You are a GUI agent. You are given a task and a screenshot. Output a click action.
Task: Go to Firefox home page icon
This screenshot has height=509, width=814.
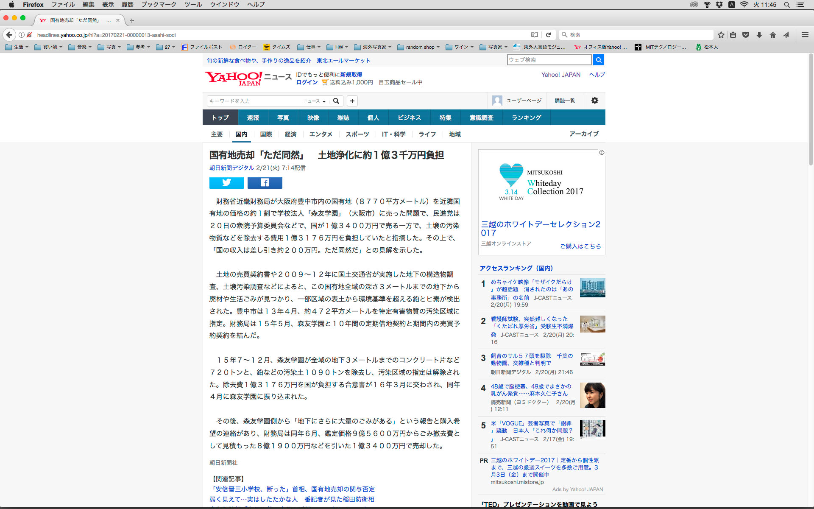point(772,35)
